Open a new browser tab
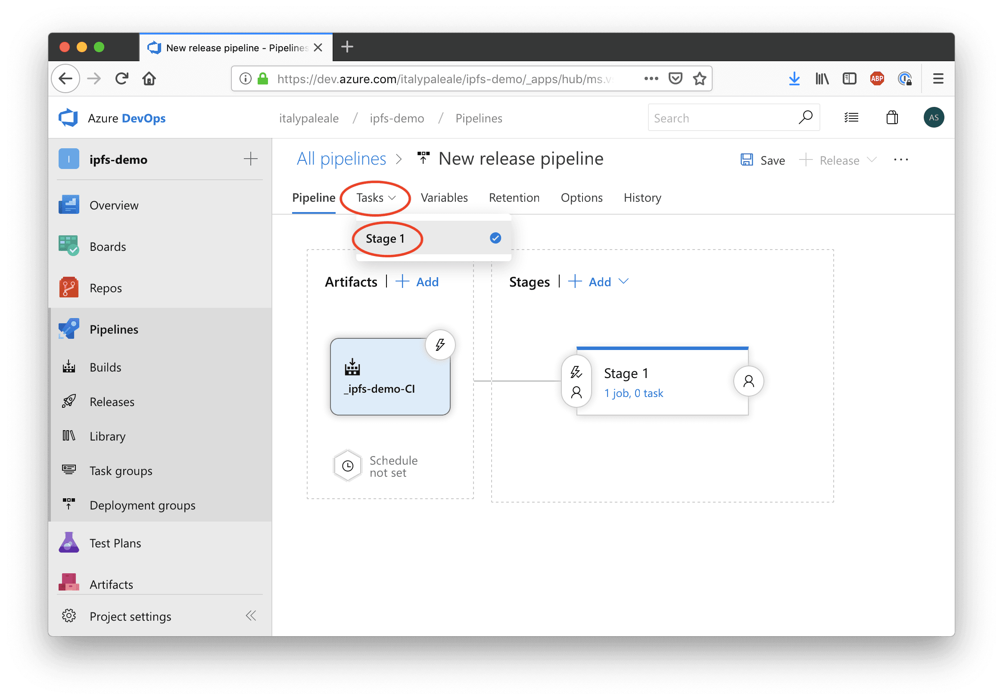Viewport: 1003px width, 700px height. 347,46
